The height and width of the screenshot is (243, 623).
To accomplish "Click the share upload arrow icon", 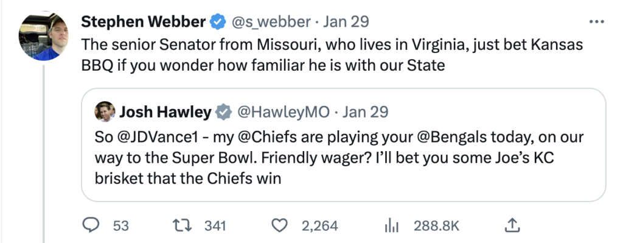I will [512, 225].
